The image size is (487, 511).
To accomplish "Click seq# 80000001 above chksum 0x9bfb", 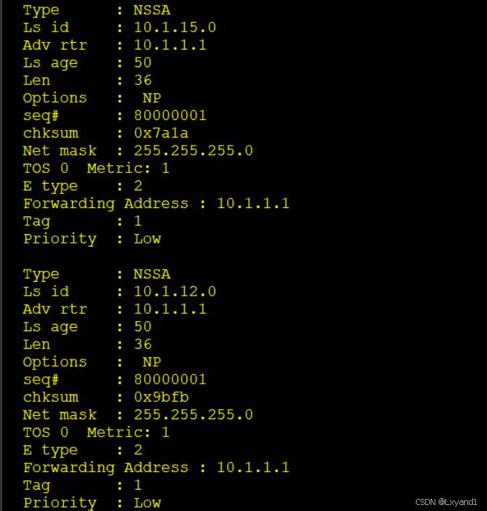I will click(170, 380).
